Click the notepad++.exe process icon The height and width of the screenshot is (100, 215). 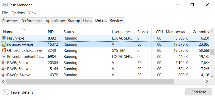4,44
